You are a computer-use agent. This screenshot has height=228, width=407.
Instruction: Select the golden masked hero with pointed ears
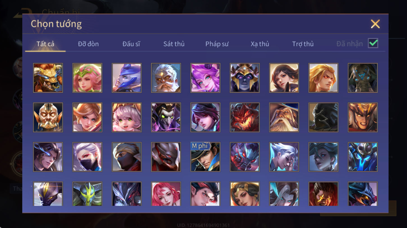pyautogui.click(x=48, y=117)
